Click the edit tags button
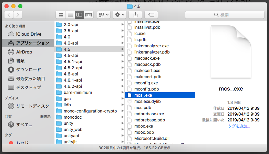 point(151,15)
